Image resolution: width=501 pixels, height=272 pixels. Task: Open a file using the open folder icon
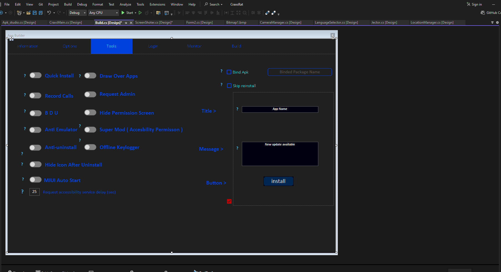click(29, 13)
